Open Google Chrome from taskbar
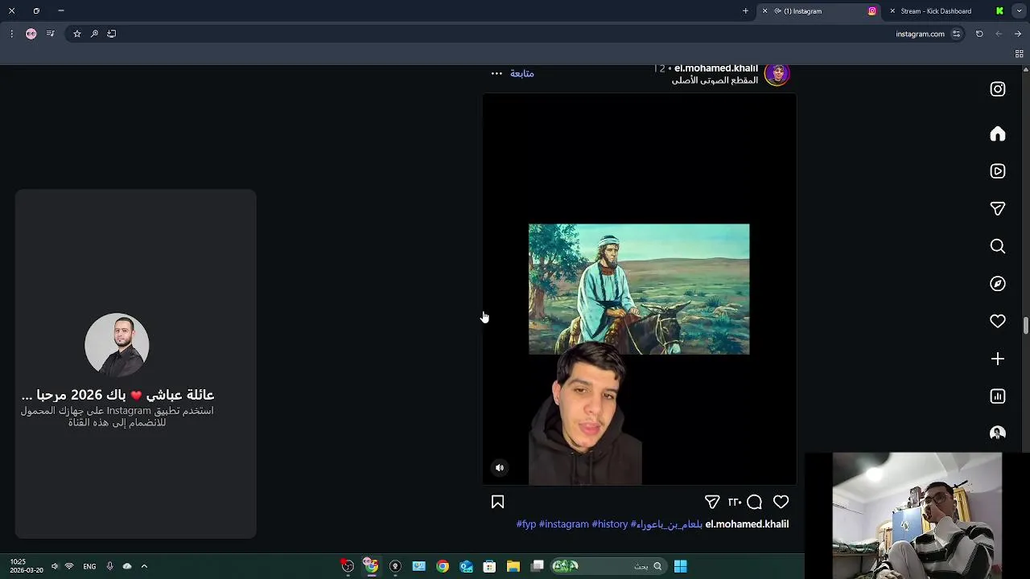1030x579 pixels. (x=443, y=566)
